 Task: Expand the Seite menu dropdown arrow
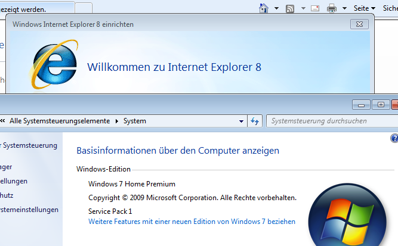click(x=373, y=8)
